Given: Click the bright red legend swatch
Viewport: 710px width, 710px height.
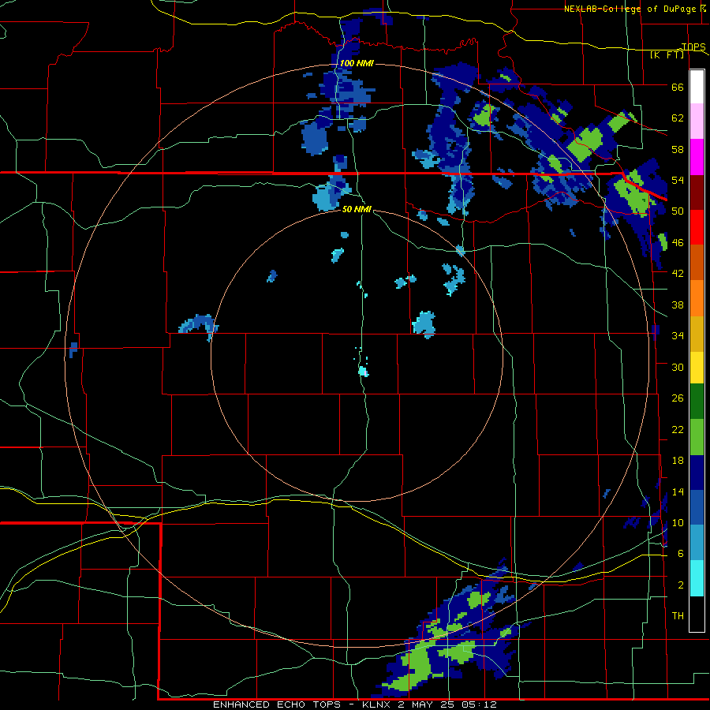Looking at the screenshot, I should 697,227.
